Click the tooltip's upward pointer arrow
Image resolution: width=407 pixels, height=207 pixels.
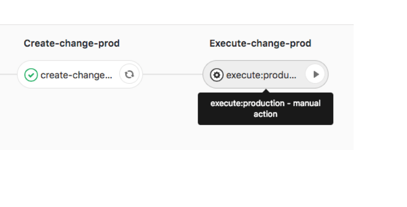point(266,91)
